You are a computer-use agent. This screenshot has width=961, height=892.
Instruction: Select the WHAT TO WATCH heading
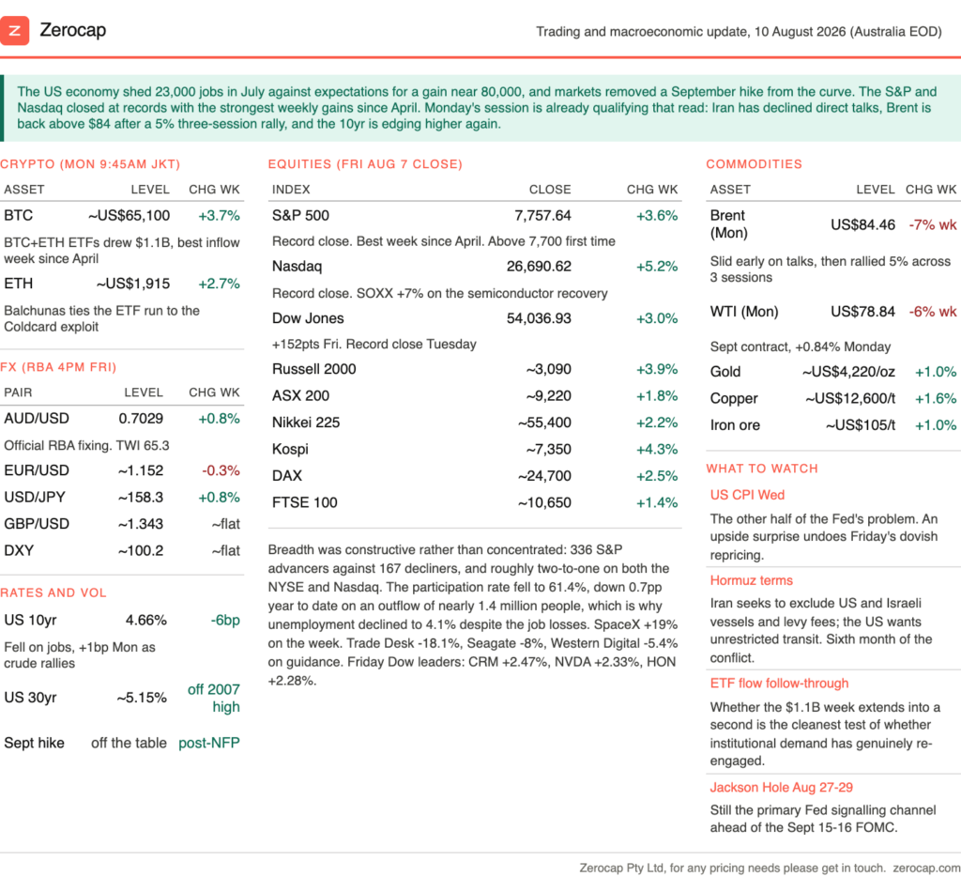click(x=762, y=469)
